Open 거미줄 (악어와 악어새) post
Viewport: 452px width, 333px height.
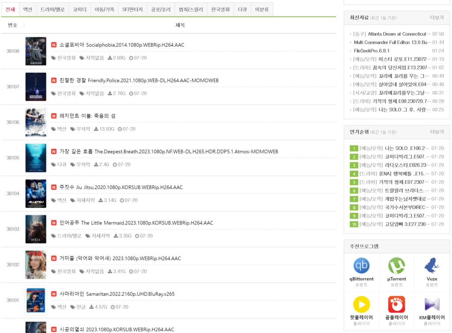pos(120,259)
